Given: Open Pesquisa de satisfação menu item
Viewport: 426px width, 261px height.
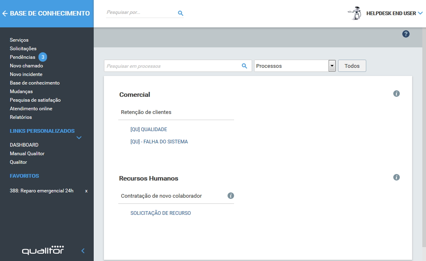Looking at the screenshot, I should point(35,100).
